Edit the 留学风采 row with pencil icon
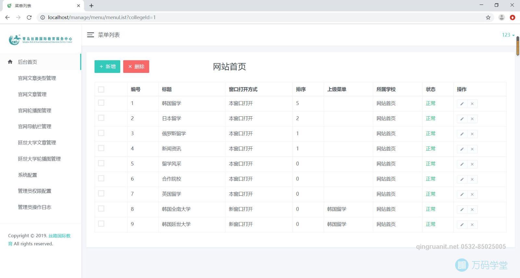Viewport: 520px width, 278px height. tap(462, 164)
